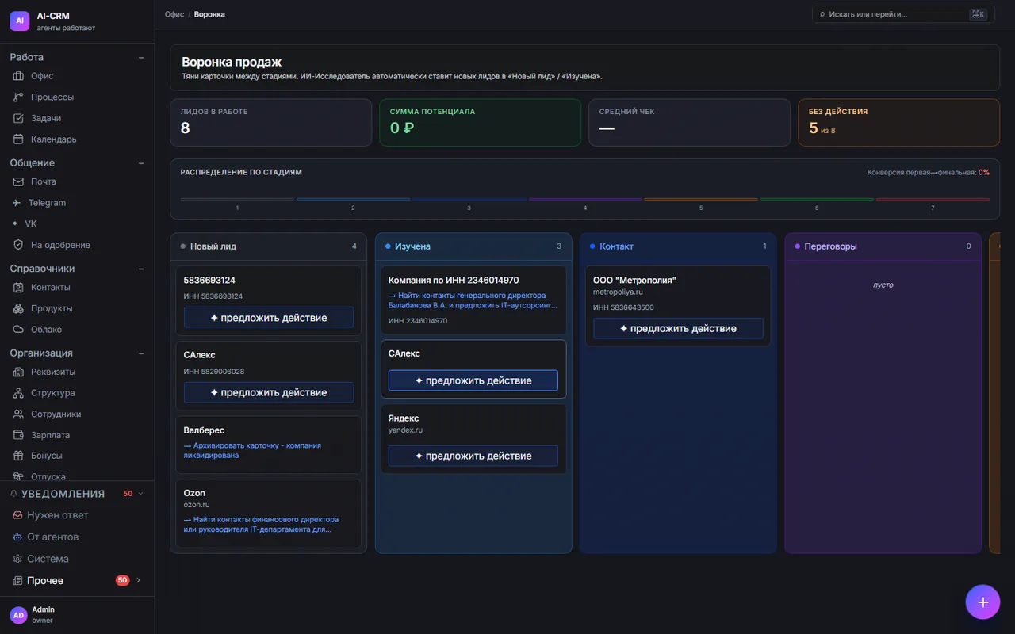Click the Продукты boxes icon
1015x634 pixels.
[x=18, y=308]
